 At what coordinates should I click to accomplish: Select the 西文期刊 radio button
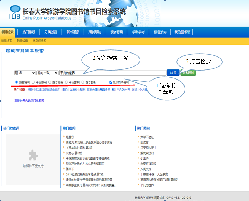pos(83,82)
